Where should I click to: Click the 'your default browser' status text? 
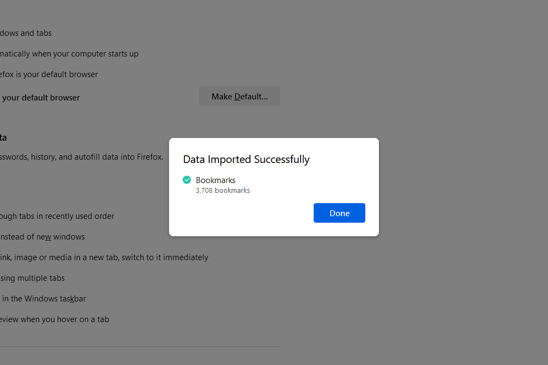click(41, 98)
